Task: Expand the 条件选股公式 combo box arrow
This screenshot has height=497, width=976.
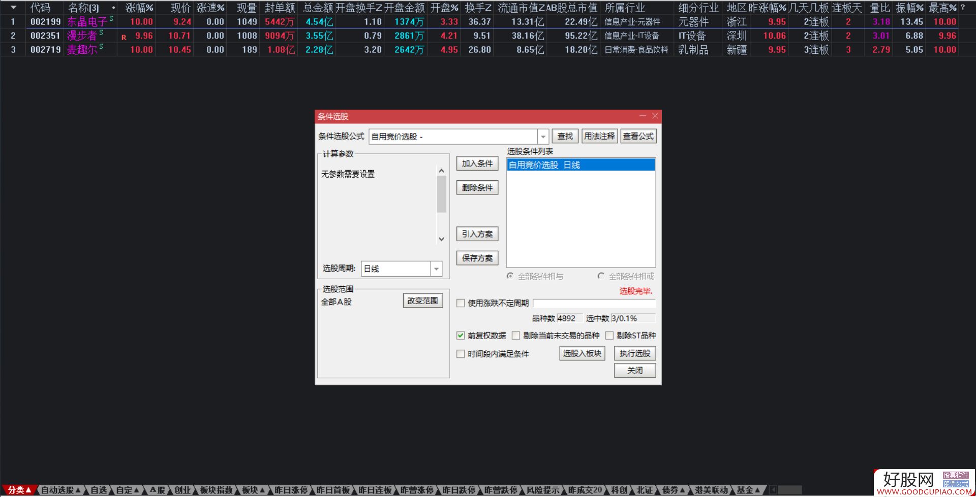Action: pos(543,137)
